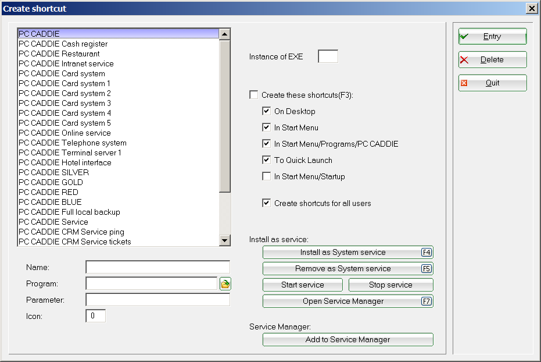Image resolution: width=541 pixels, height=362 pixels.
Task: Toggle Create these shortcuts(F3) checkbox
Action: (253, 95)
